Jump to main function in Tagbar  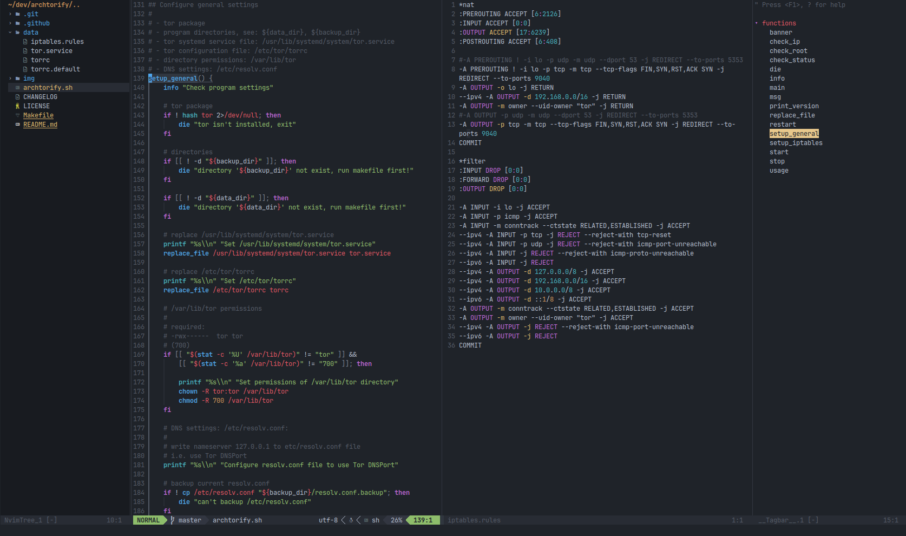[777, 88]
